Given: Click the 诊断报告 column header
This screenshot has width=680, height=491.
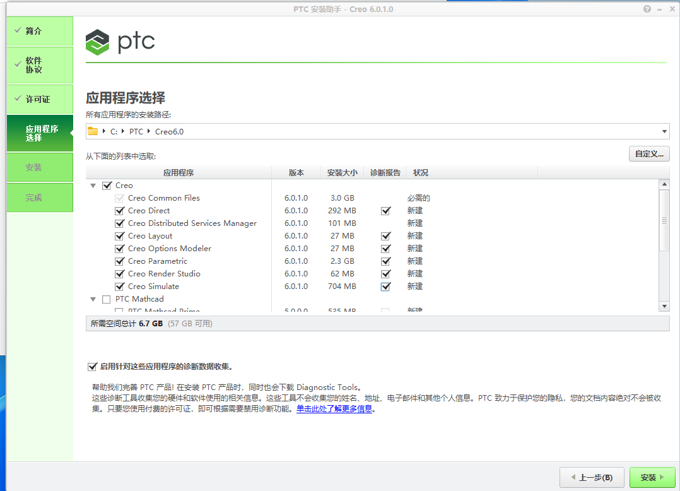Looking at the screenshot, I should pos(385,173).
